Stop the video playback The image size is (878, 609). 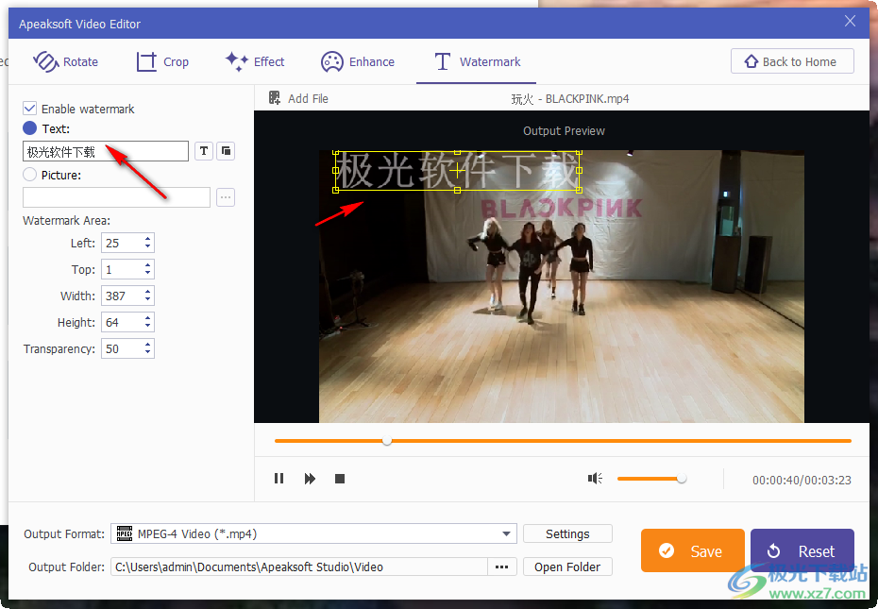(340, 479)
